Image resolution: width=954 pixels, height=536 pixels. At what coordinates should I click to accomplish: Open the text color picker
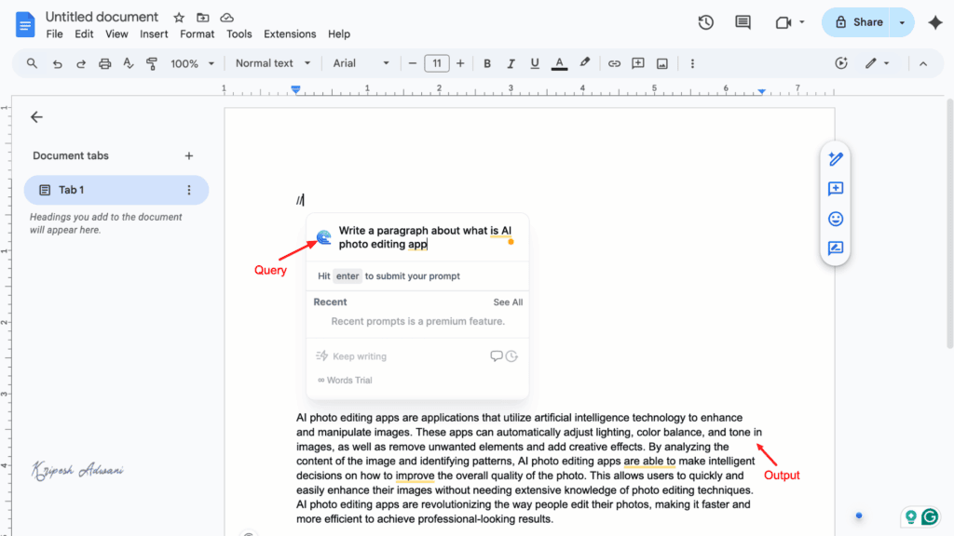click(558, 63)
